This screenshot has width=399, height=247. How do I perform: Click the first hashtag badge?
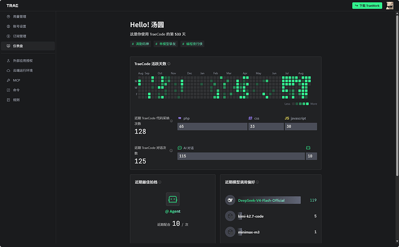point(141,44)
